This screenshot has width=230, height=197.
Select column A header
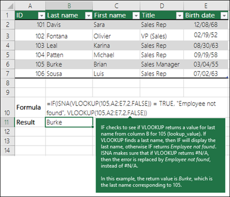click(x=30, y=6)
